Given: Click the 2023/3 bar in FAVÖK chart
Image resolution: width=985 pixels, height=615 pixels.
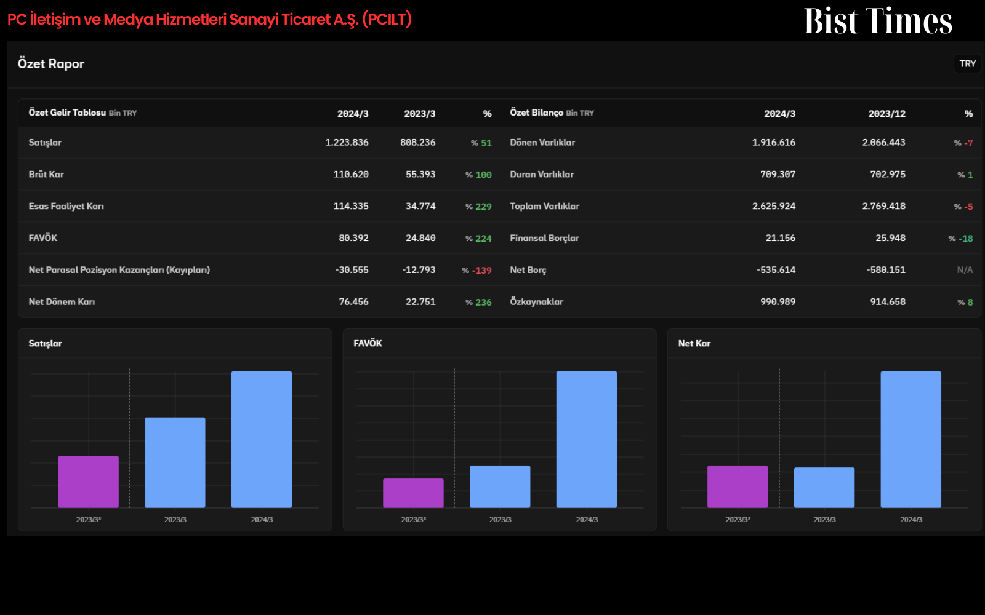Looking at the screenshot, I should pos(500,486).
